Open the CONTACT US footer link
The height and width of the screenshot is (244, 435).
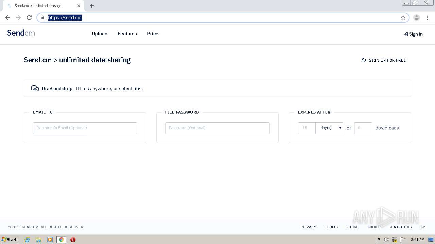point(400,227)
